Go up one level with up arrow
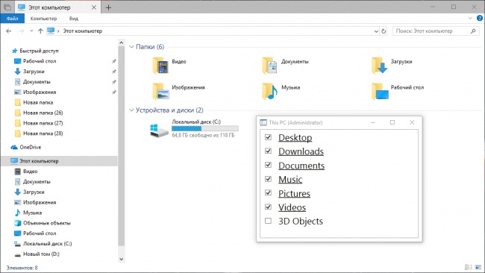This screenshot has height=273, width=485. point(40,31)
